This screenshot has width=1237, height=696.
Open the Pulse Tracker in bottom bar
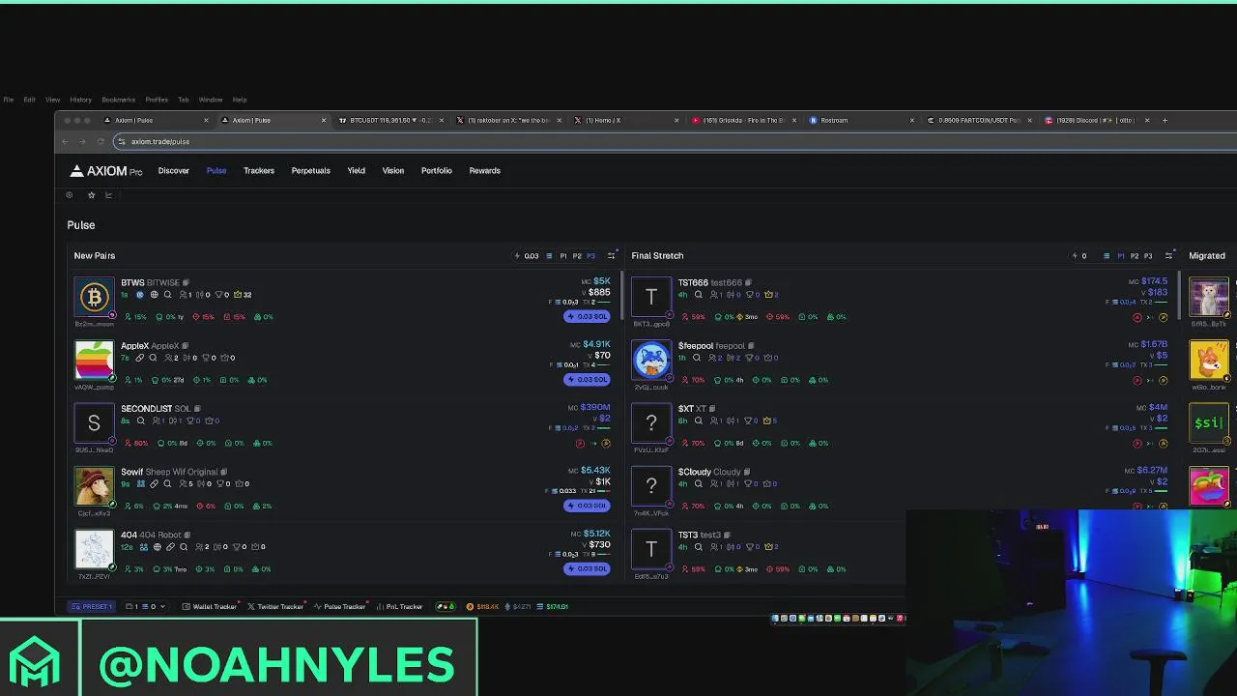tap(339, 607)
